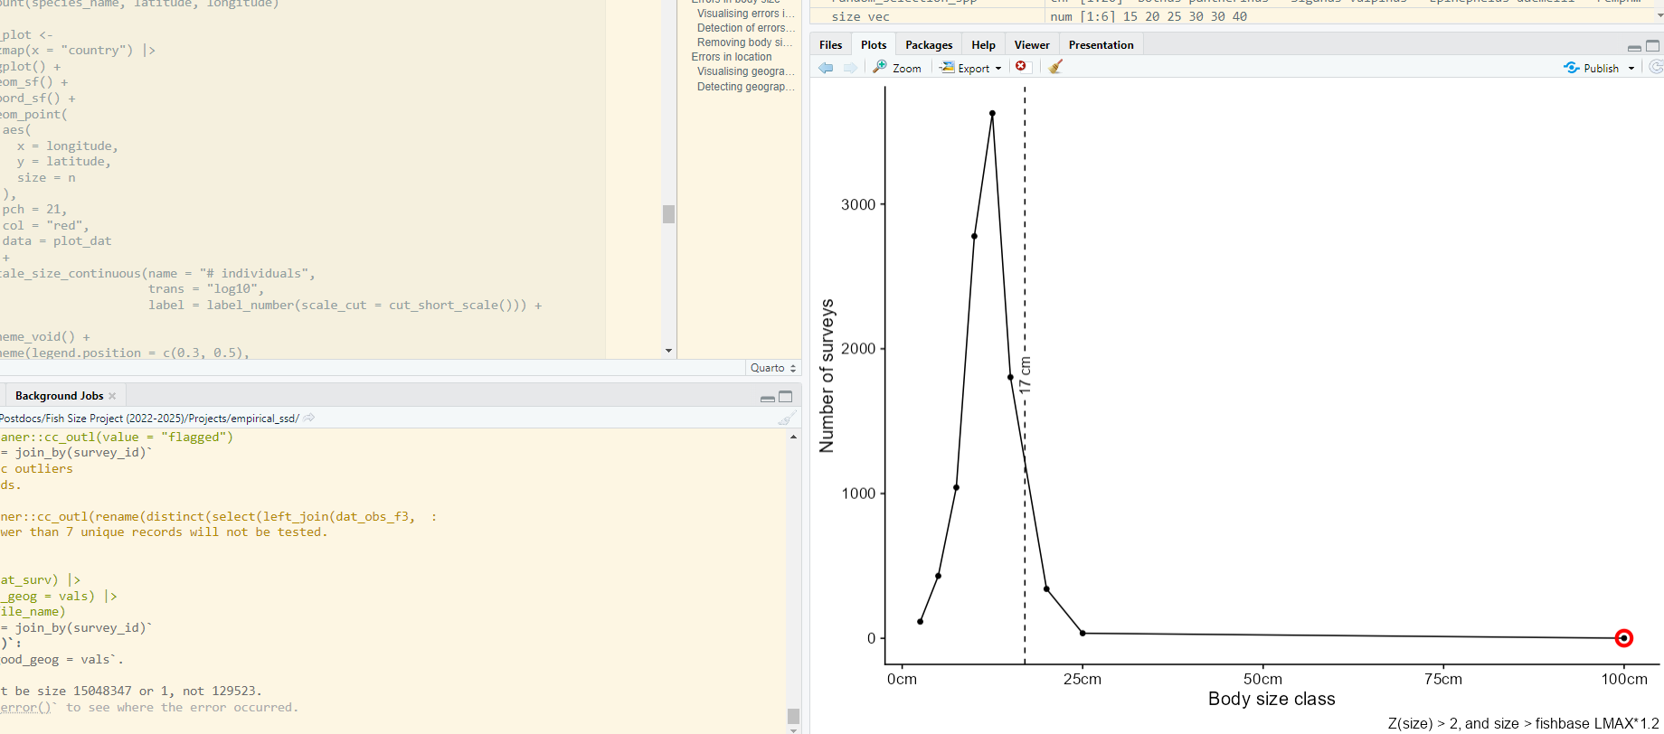Click the console vertical scrollbar thumb

tap(793, 716)
